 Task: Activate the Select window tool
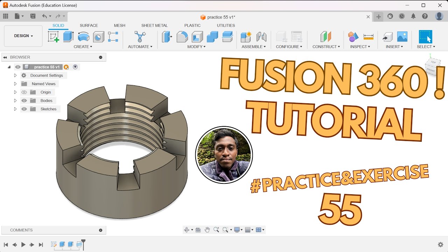click(426, 36)
